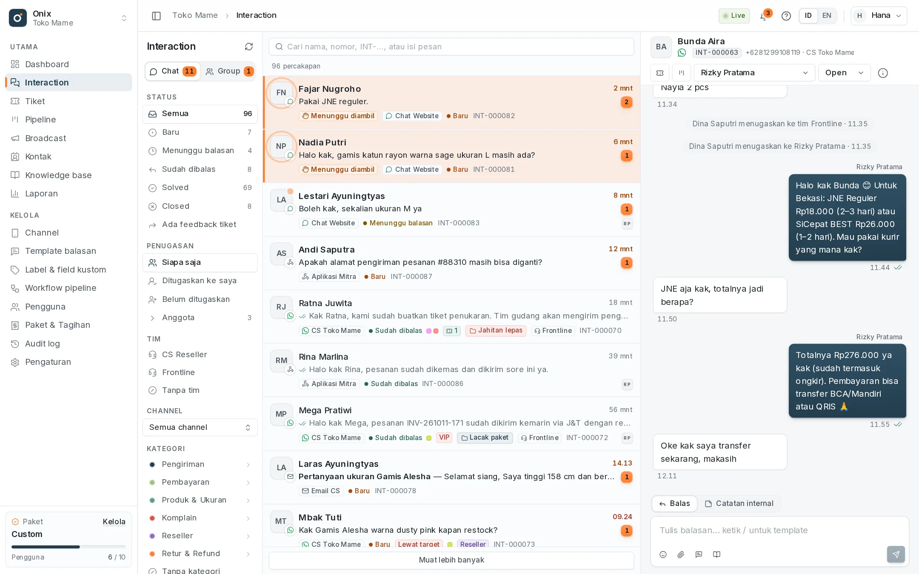Click the conversation search field

[451, 47]
